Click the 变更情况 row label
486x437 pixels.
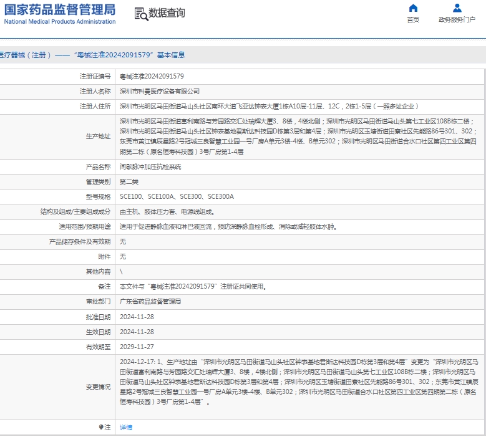(x=98, y=387)
